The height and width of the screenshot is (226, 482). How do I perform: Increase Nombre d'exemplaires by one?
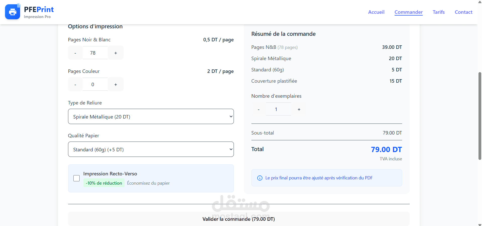(299, 109)
